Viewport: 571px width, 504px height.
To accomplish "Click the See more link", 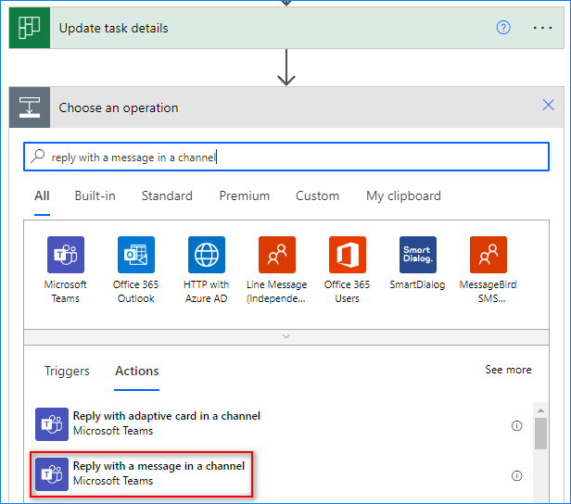I will pos(508,370).
